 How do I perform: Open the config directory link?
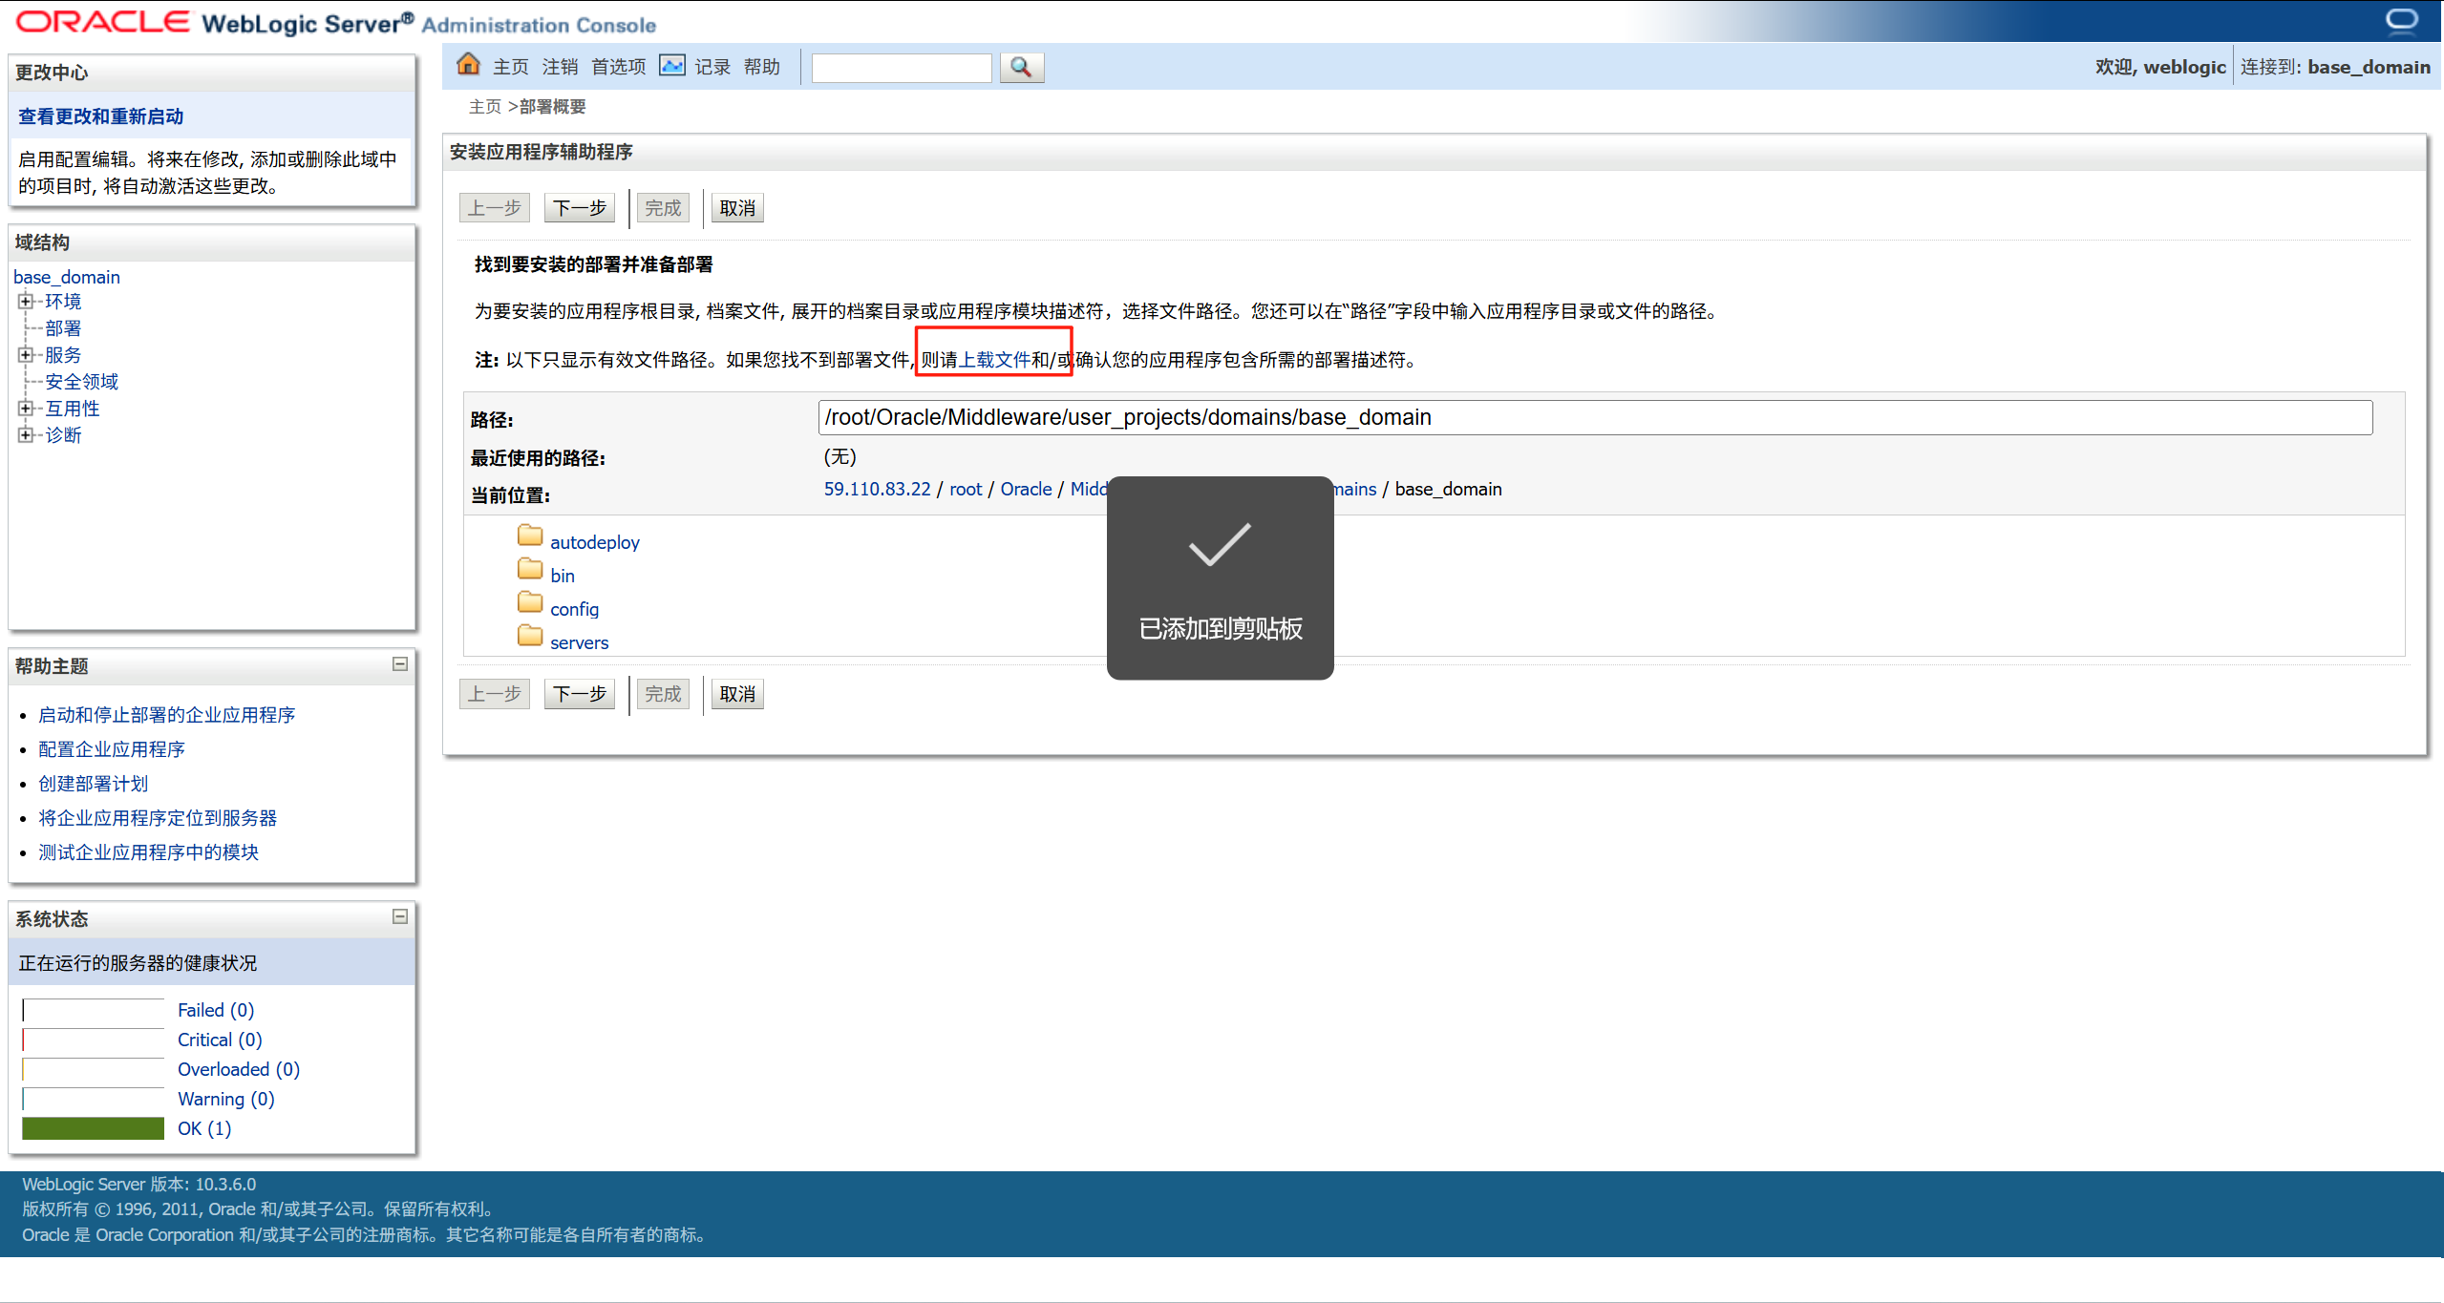point(575,609)
